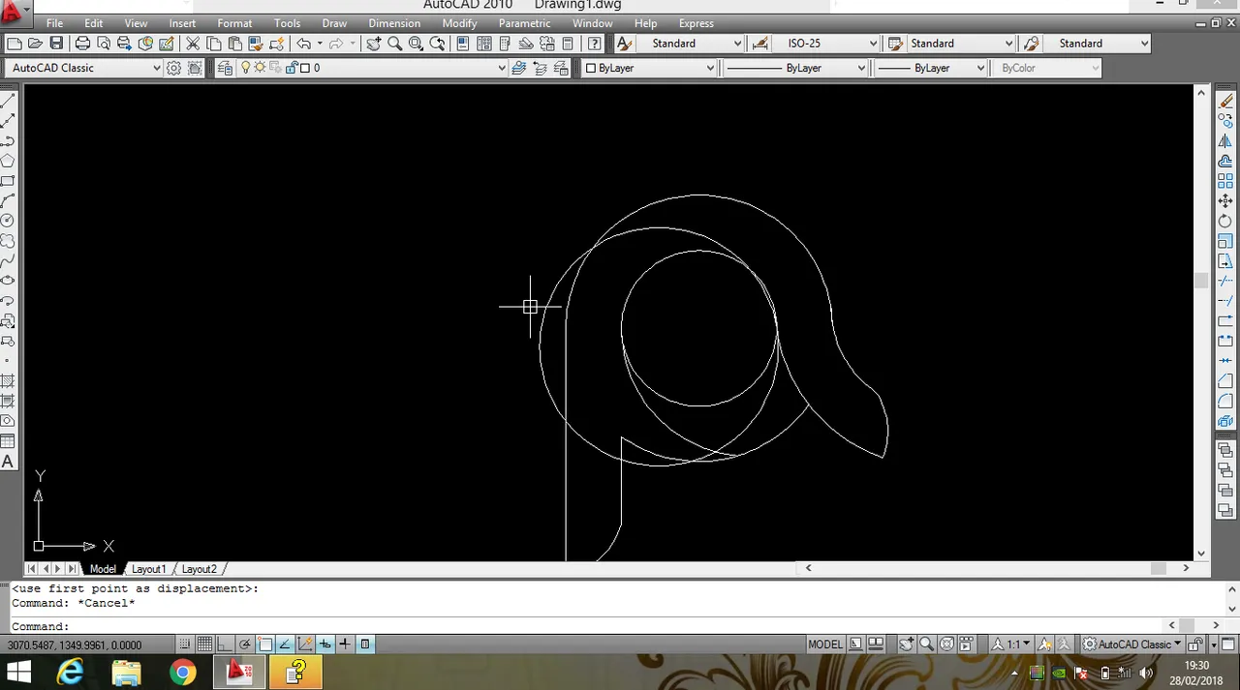Viewport: 1240px width, 690px height.
Task: Toggle Snap Mode in status bar
Action: 185,645
